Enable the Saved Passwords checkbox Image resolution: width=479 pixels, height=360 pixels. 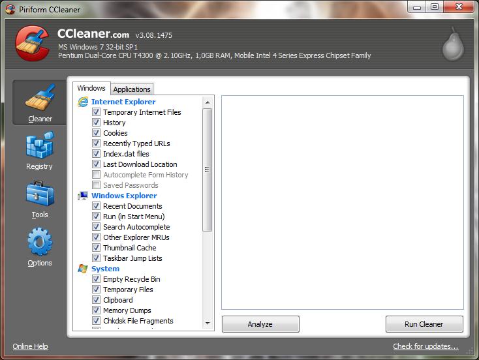pos(96,185)
